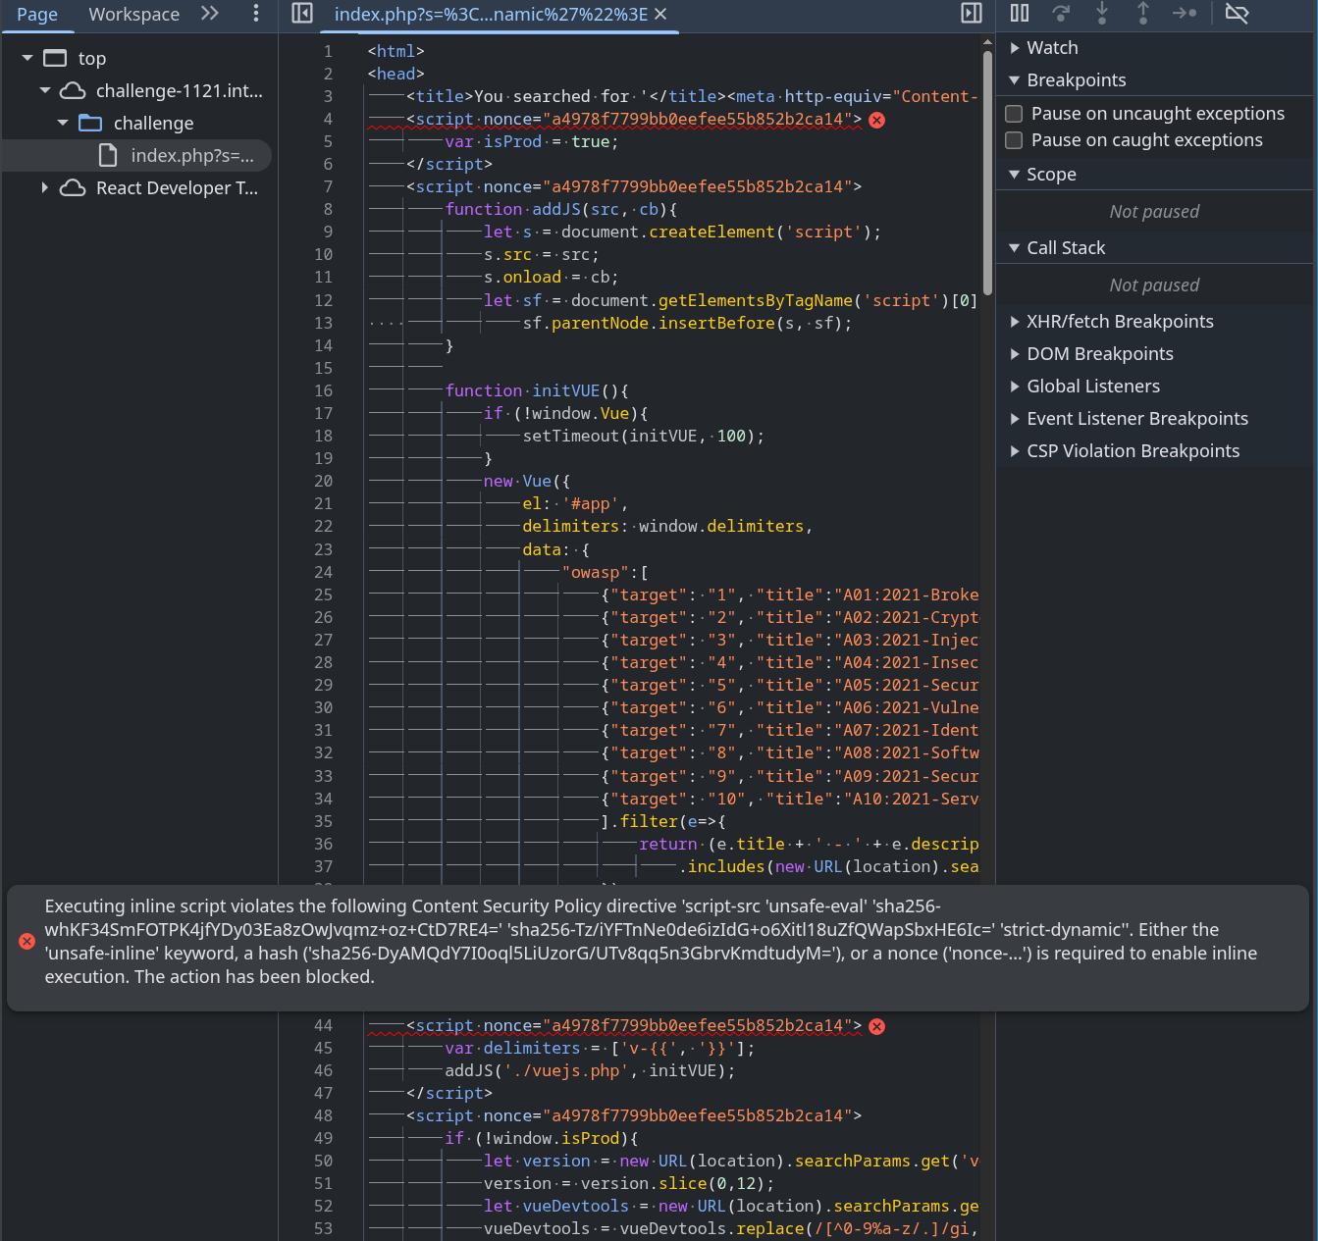Enable Pause on caught exceptions
Screen dimensions: 1318x1241
1015,140
